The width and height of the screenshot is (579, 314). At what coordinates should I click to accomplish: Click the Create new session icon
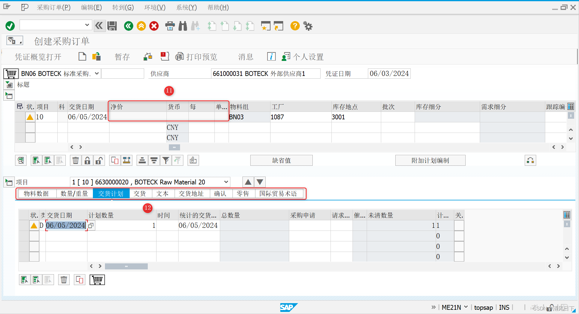pos(266,26)
